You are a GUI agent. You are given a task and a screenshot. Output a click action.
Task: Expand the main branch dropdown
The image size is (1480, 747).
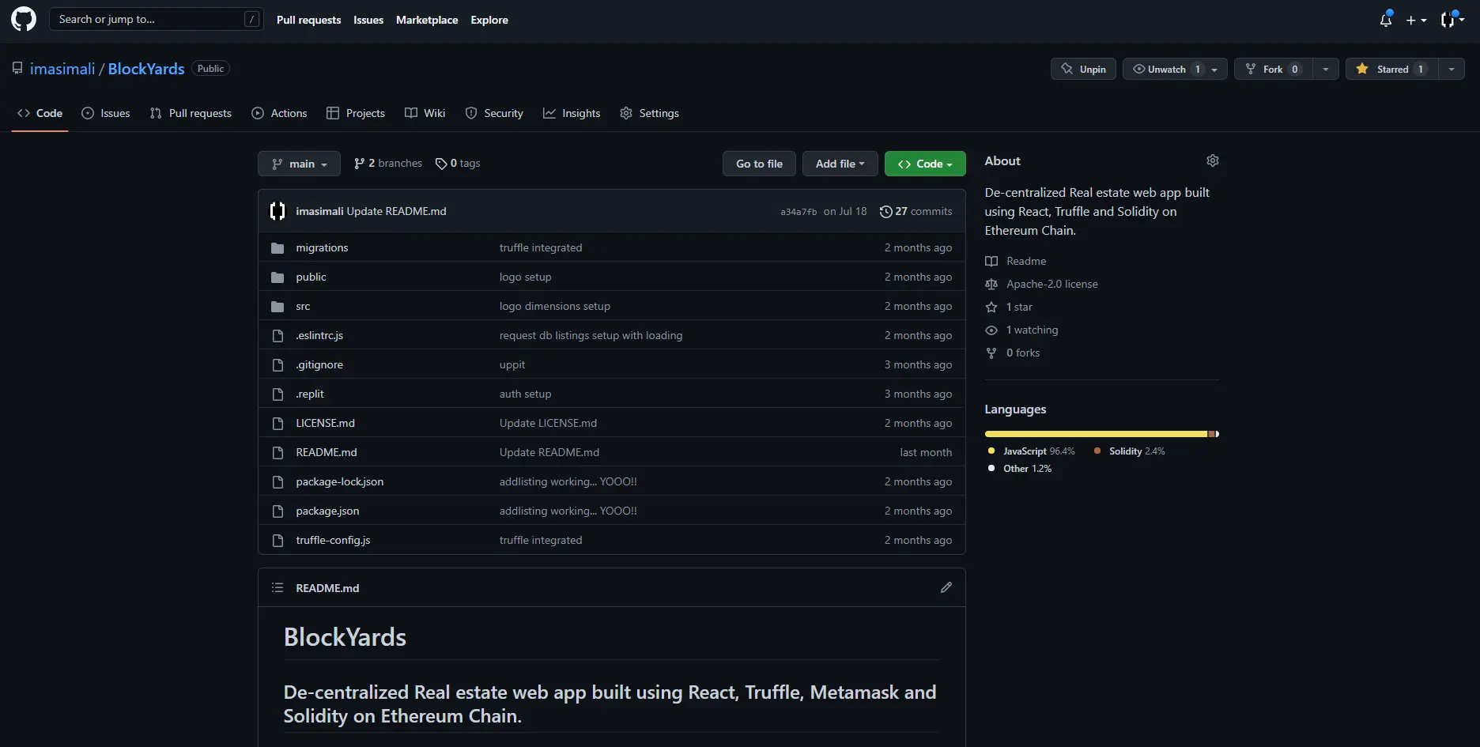coord(299,164)
